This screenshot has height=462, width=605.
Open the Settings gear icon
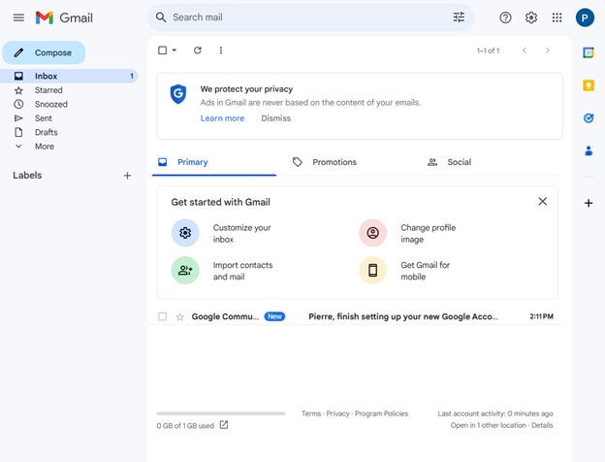tap(531, 17)
